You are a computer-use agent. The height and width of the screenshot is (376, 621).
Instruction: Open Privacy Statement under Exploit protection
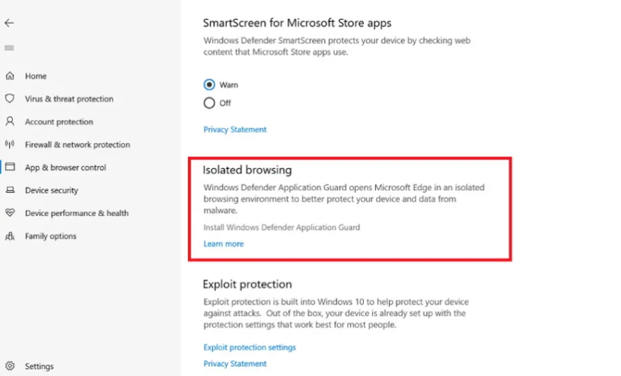pyautogui.click(x=235, y=364)
